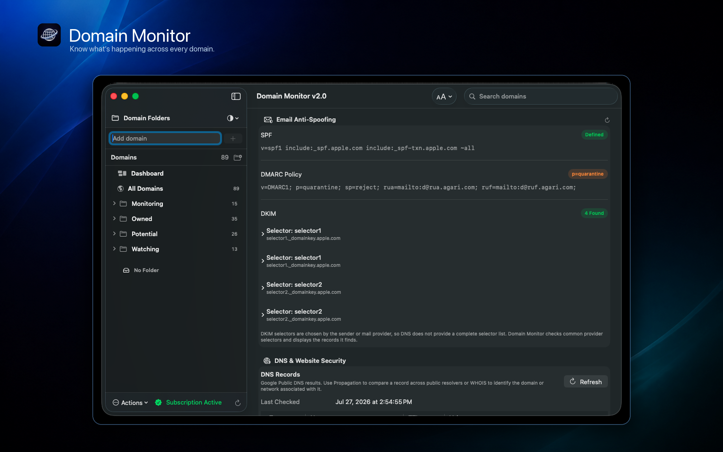Click the plus button next to Add domain

(x=233, y=138)
